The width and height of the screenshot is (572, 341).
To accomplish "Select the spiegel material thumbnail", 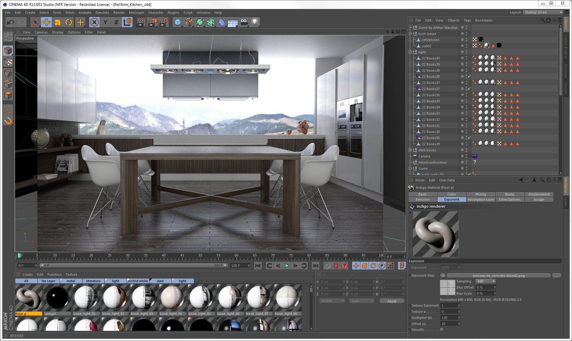I will pyautogui.click(x=58, y=298).
